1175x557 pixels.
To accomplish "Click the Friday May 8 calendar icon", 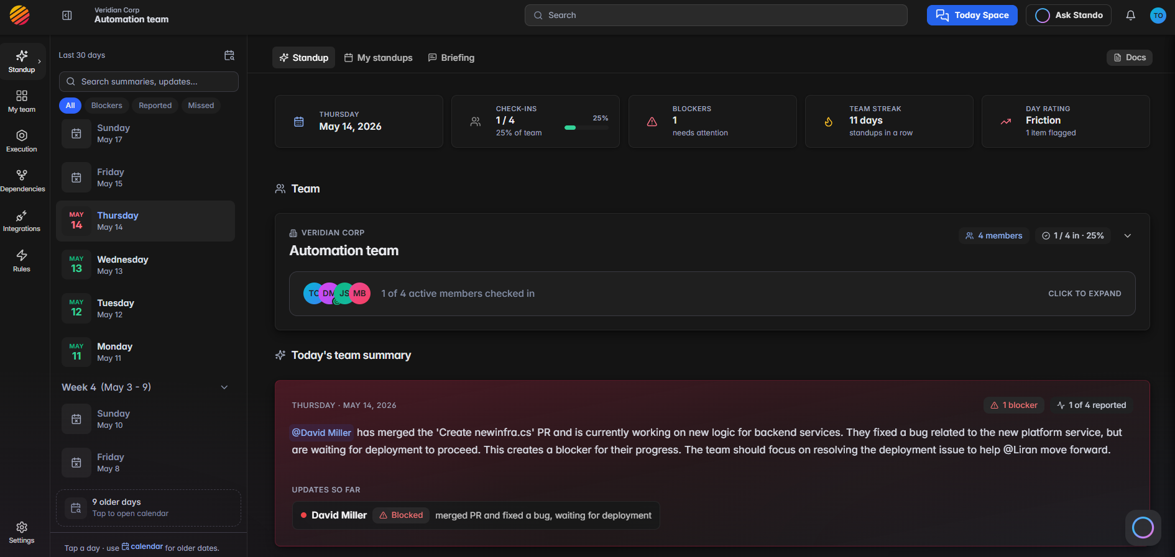I will point(76,463).
